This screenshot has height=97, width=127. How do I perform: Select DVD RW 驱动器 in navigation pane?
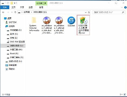coord(16,42)
